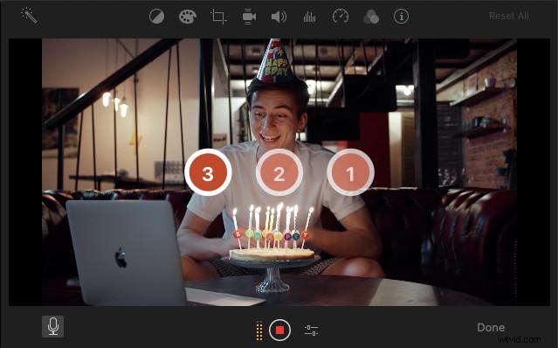Open the volume speaker controls
Screen dimensions: 558x348
[279, 17]
